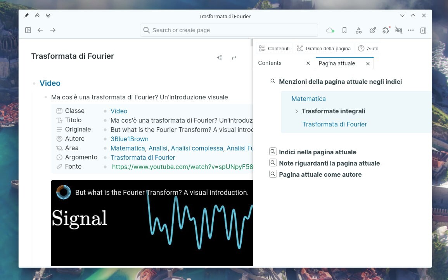448x280 pixels.
Task: Click the main page vertical scrollbar
Action: (x=251, y=43)
